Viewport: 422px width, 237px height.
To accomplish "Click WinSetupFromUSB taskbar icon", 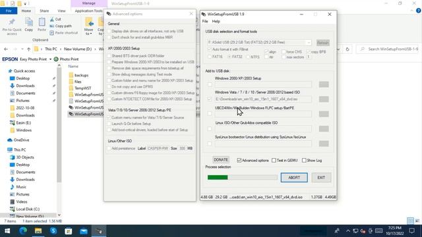I will pos(99,231).
